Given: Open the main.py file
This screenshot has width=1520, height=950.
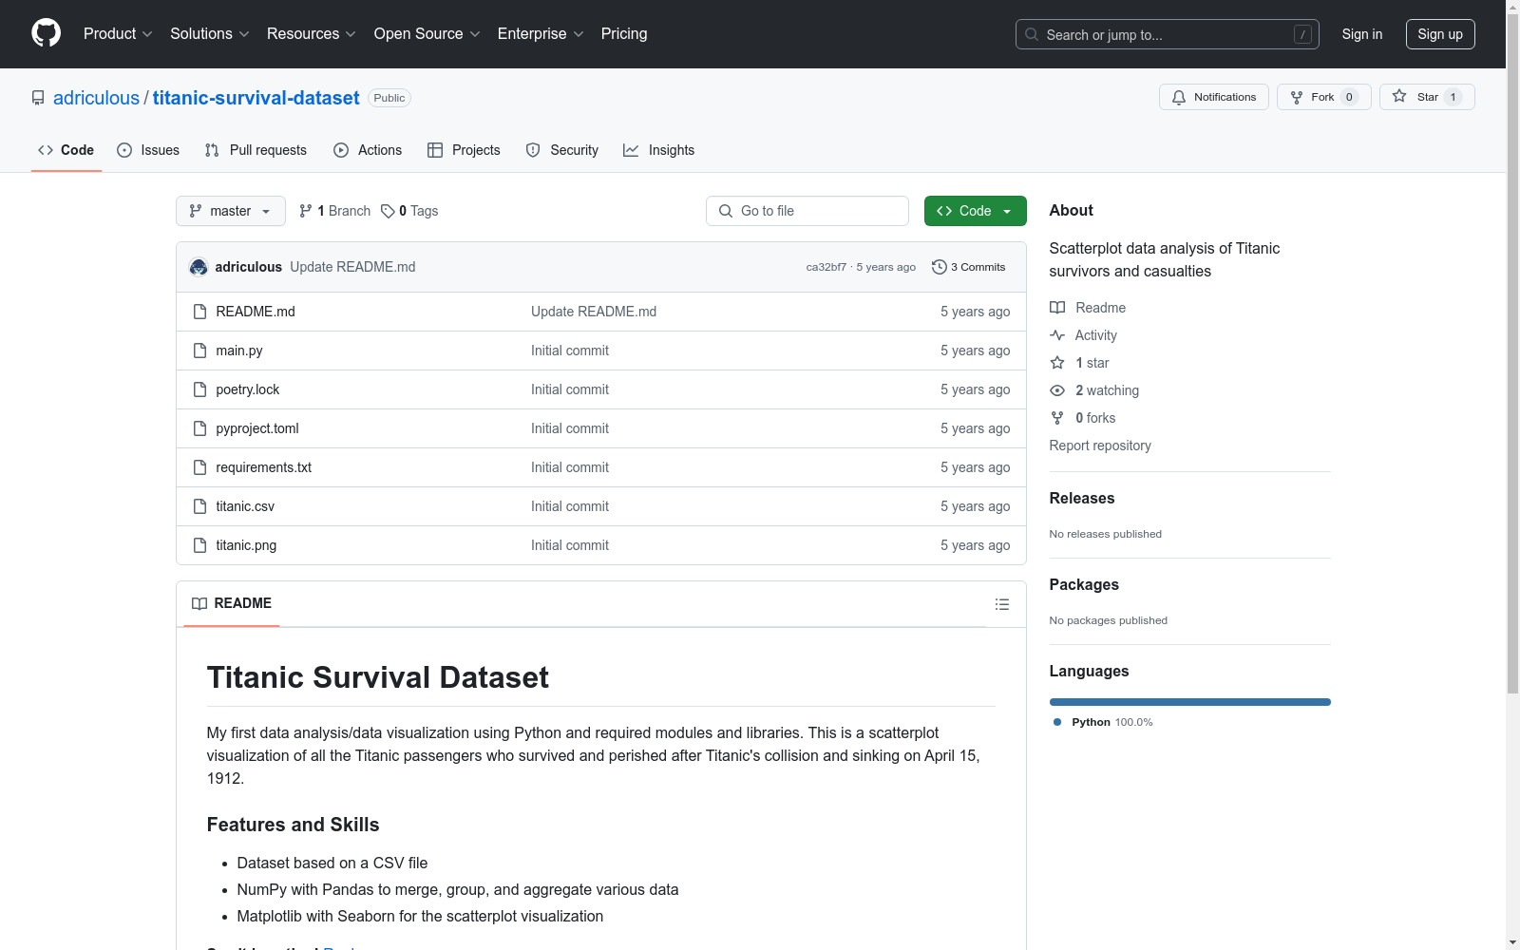Looking at the screenshot, I should click(x=239, y=351).
